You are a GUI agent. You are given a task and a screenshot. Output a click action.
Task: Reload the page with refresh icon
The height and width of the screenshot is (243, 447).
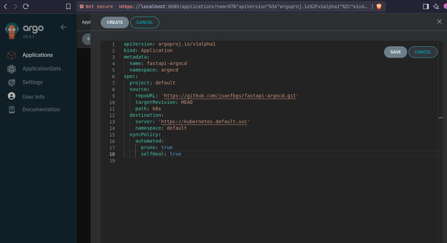(x=26, y=6)
